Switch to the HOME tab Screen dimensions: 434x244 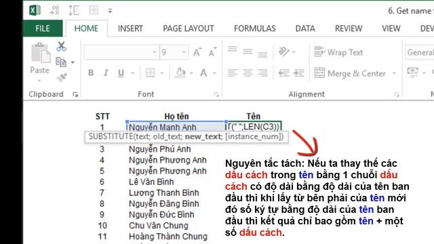point(86,28)
